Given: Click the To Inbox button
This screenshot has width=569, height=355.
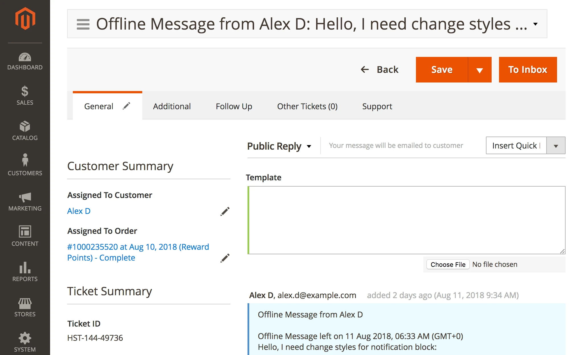Looking at the screenshot, I should tap(528, 69).
